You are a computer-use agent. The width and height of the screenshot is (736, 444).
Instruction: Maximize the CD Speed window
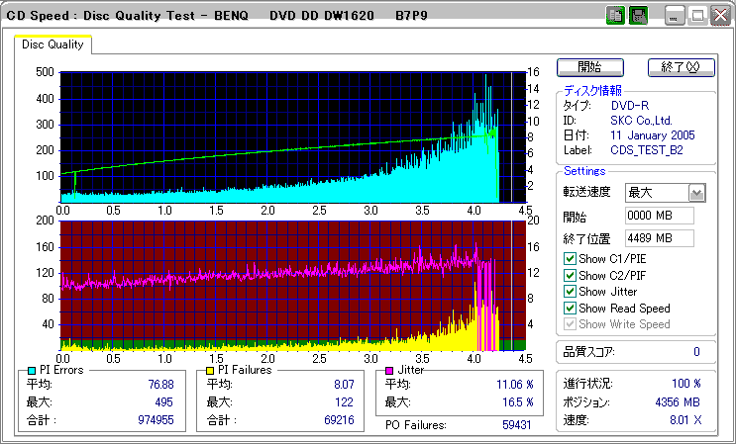coord(697,16)
